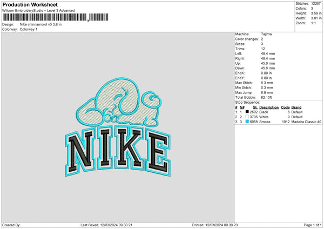324x229 pixels.
Task: Click the Zoom value 1:1
Action: coord(313,23)
